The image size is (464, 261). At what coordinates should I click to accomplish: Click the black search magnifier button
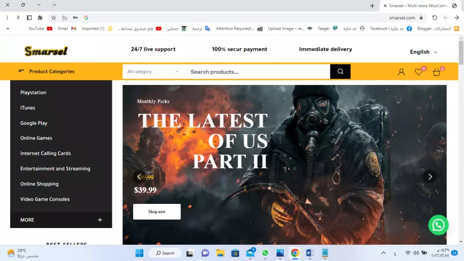pyautogui.click(x=340, y=72)
